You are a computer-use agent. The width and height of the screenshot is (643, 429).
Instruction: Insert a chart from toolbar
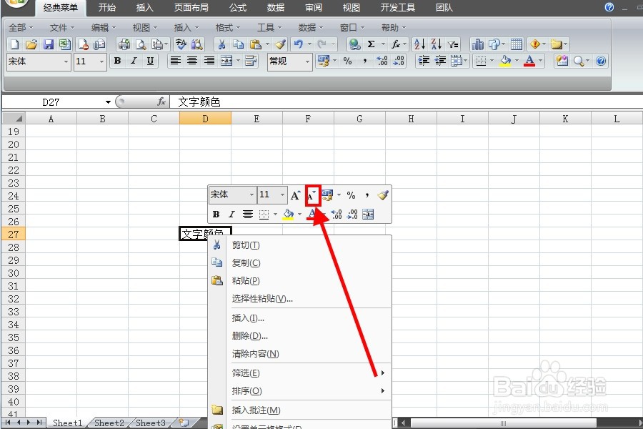477,44
